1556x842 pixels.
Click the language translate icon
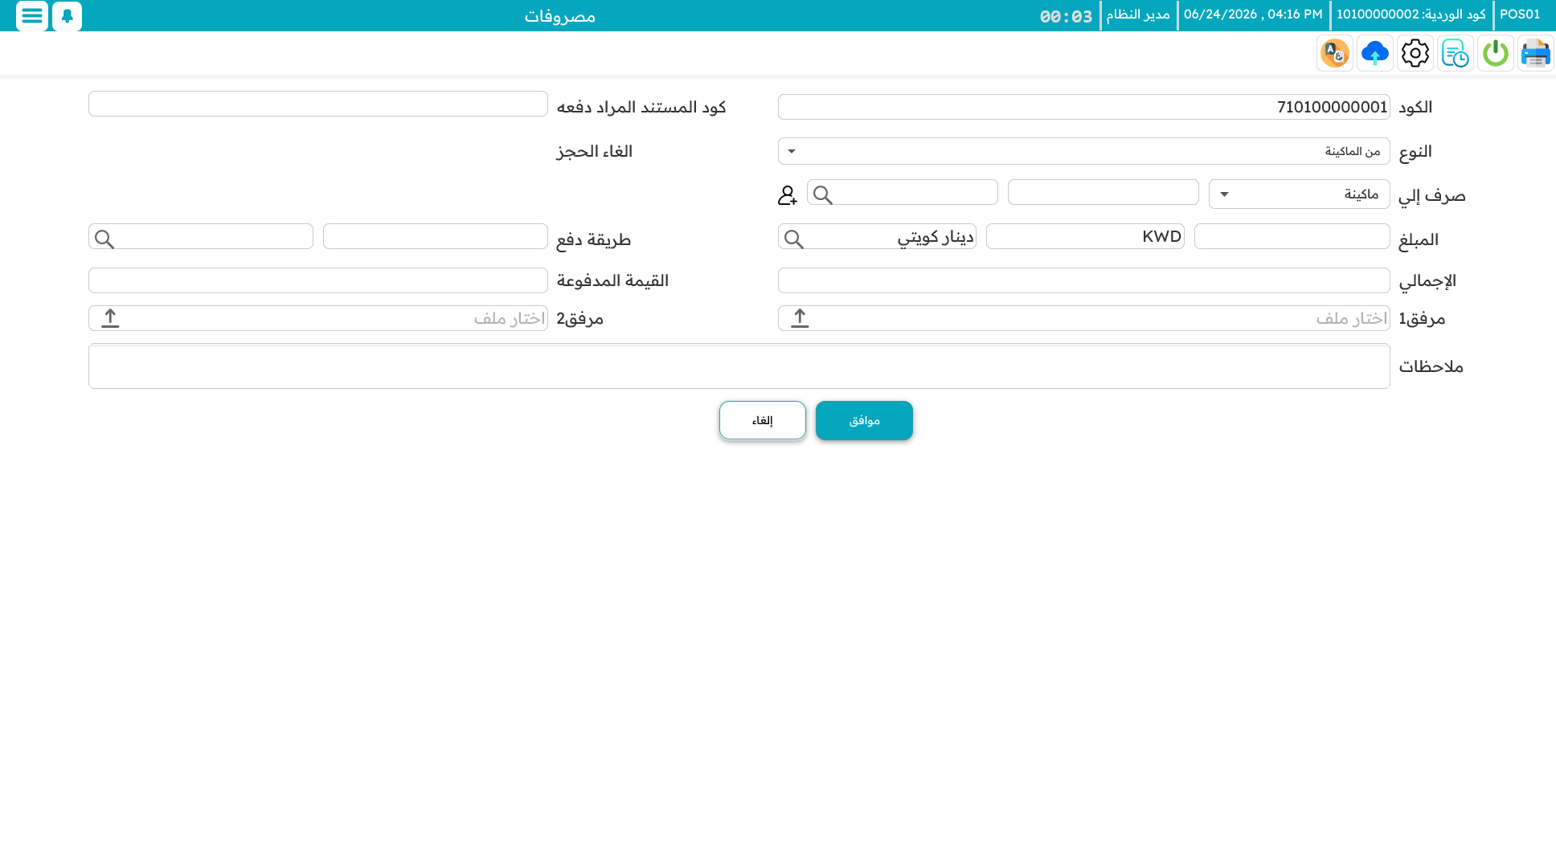(1334, 54)
